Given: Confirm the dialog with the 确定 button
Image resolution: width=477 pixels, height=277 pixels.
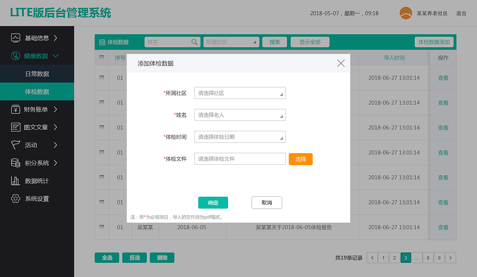Looking at the screenshot, I should pos(213,203).
